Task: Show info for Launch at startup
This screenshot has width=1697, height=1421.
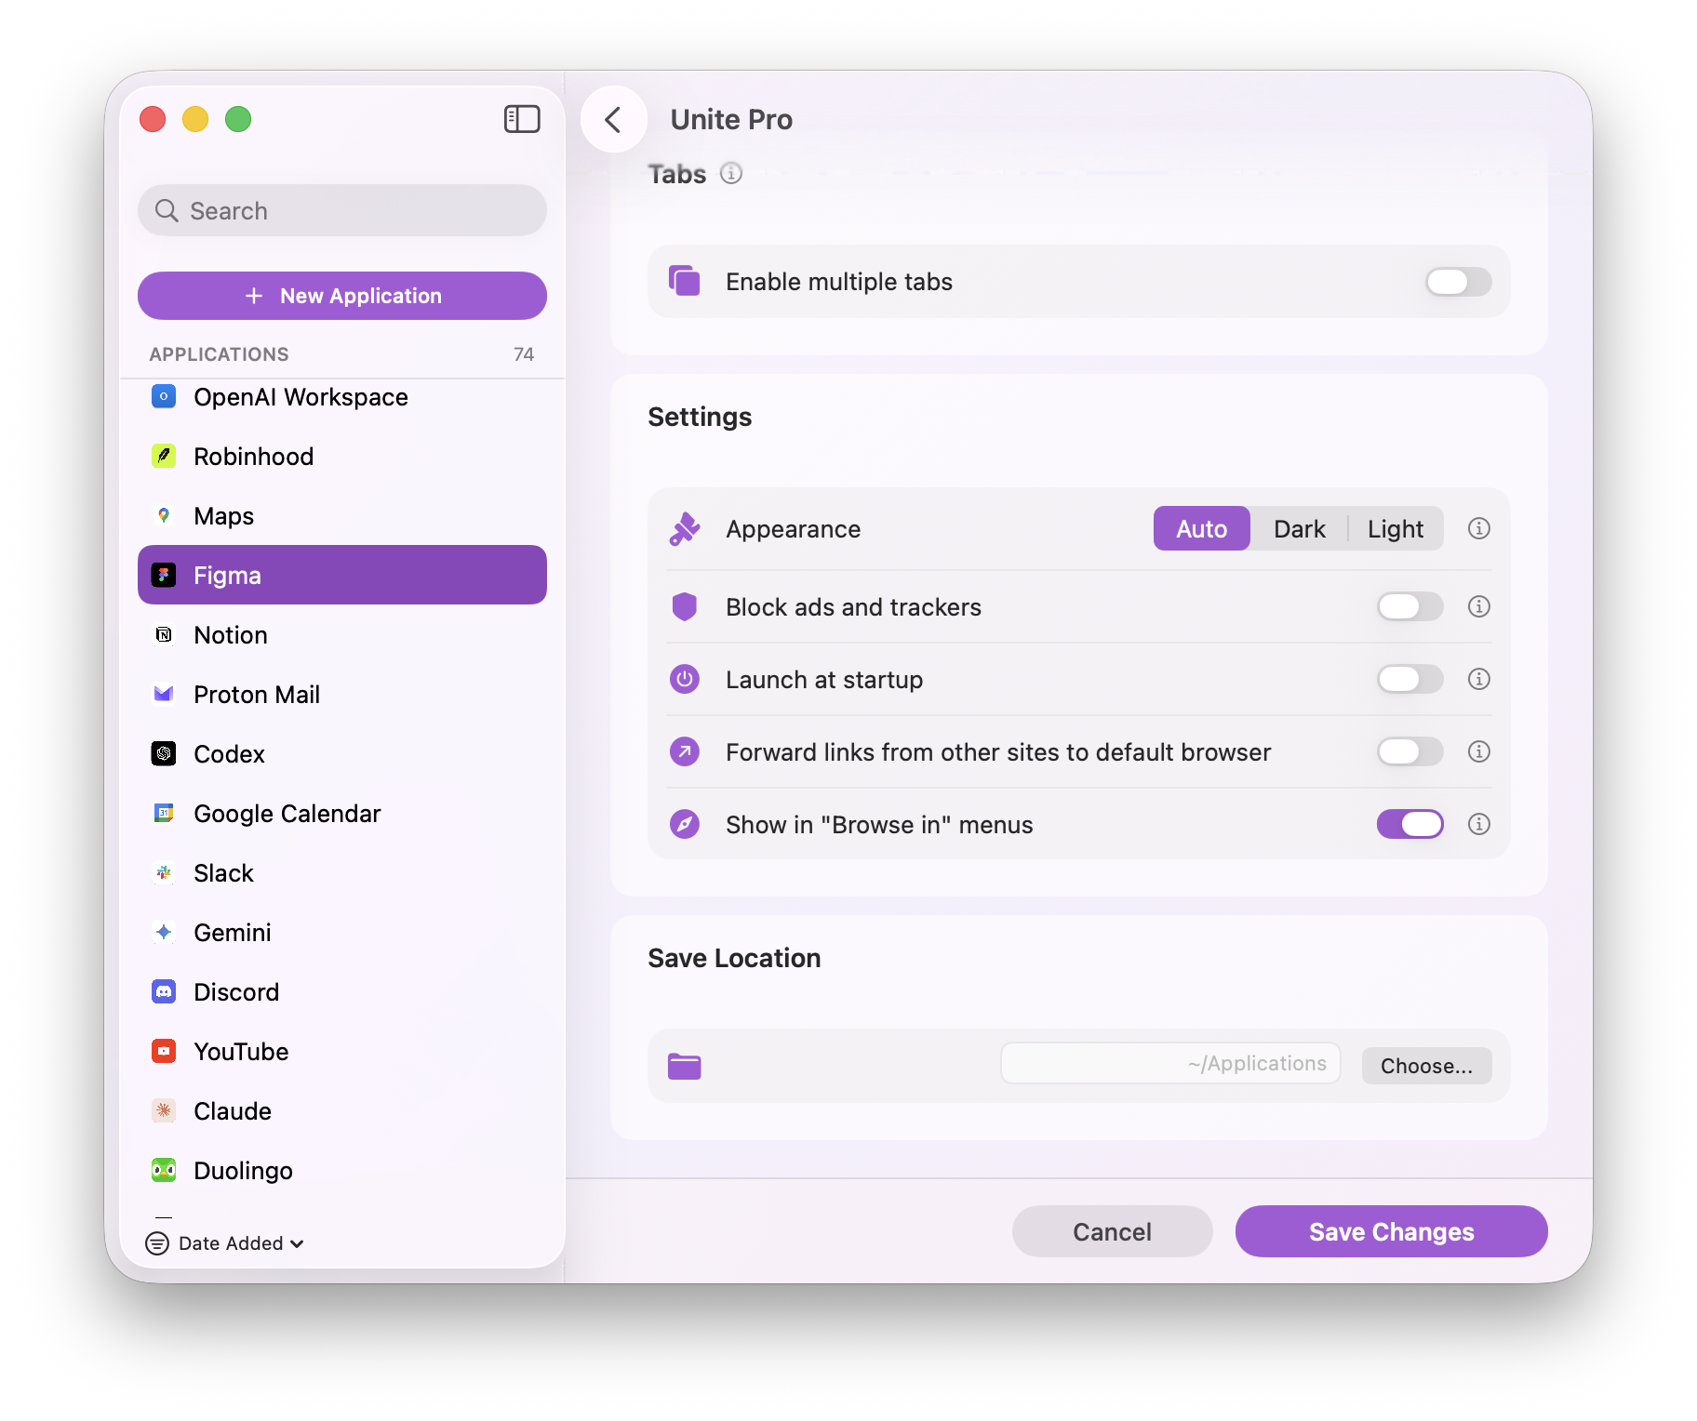Action: tap(1479, 680)
